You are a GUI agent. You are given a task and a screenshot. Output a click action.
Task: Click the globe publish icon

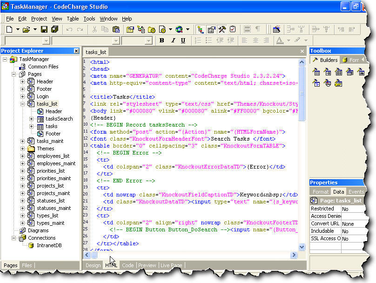[179, 29]
